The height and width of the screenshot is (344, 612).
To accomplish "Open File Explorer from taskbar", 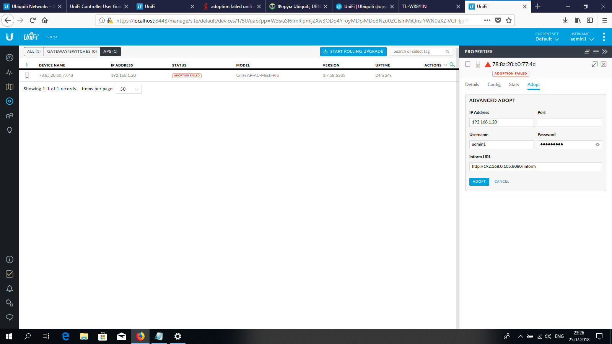I will point(84,336).
